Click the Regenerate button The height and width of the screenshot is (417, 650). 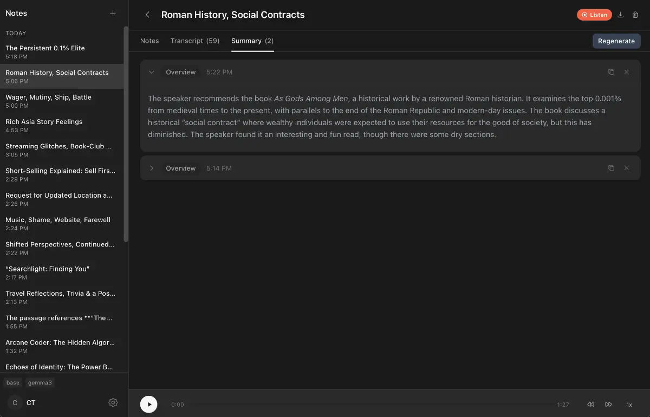coord(616,41)
